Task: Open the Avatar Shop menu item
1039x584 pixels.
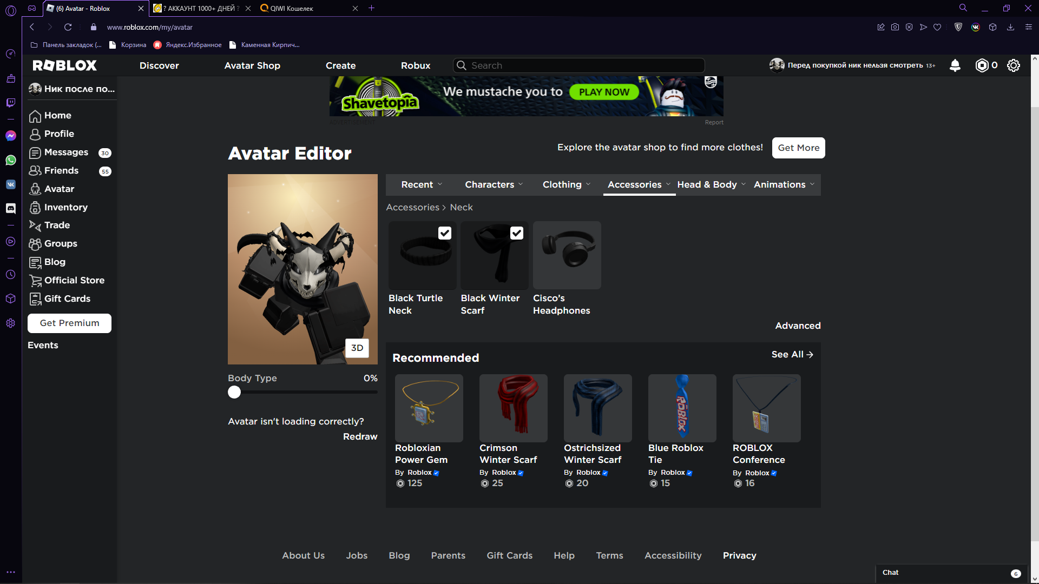Action: [252, 65]
